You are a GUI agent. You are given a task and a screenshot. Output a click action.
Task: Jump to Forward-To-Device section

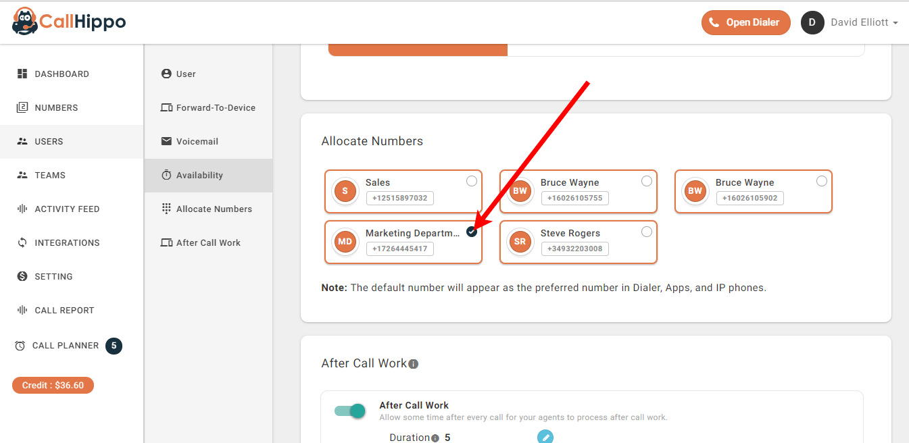click(x=209, y=107)
